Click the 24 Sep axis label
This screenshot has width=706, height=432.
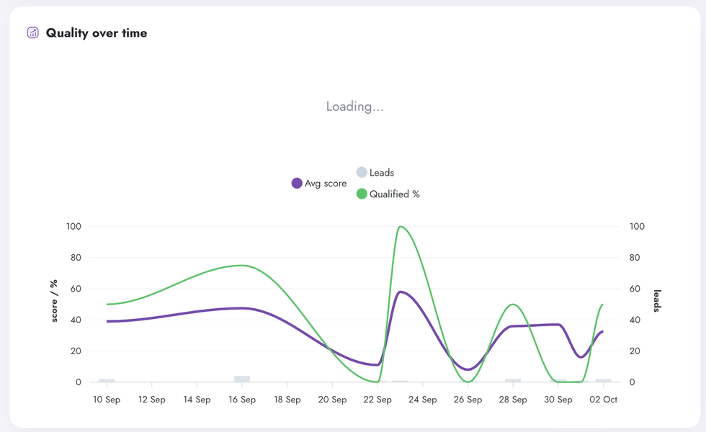pos(423,399)
